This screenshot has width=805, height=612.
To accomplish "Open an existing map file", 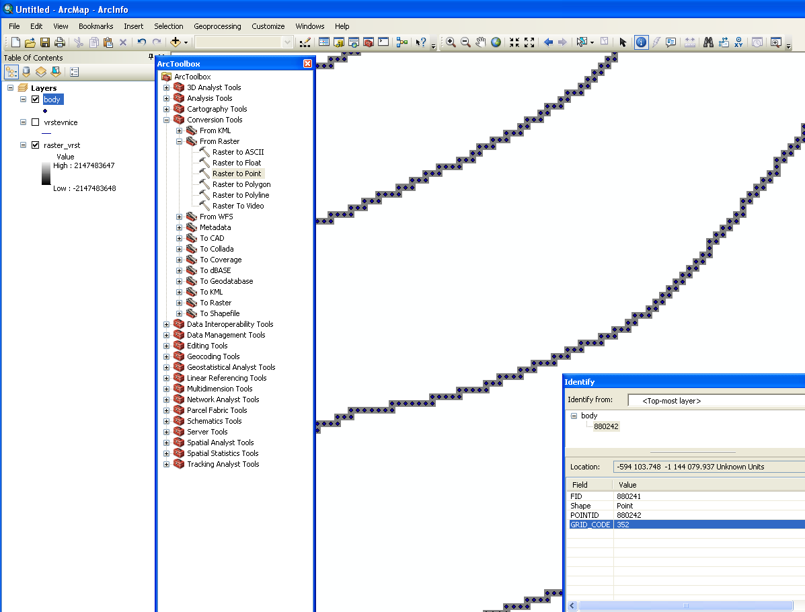I will [x=30, y=42].
